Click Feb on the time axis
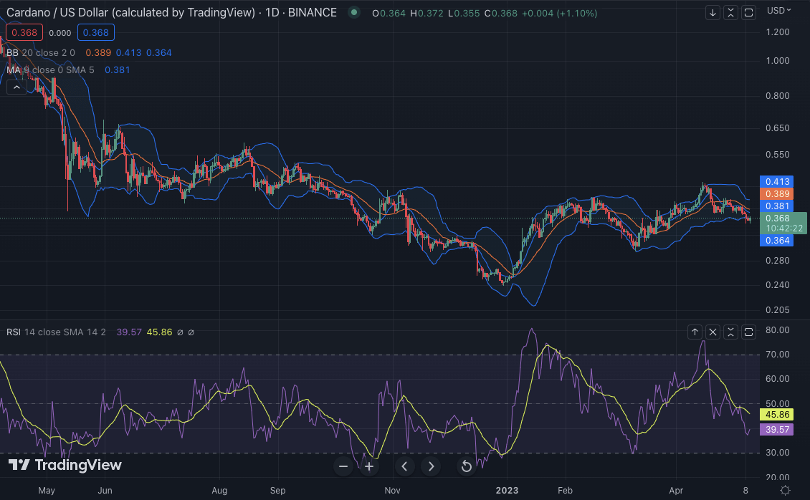The image size is (810, 500). tap(565, 491)
